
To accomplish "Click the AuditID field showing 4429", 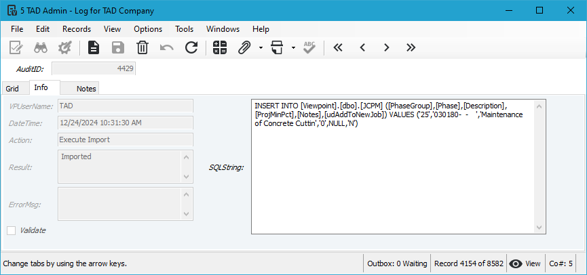I will tap(94, 69).
